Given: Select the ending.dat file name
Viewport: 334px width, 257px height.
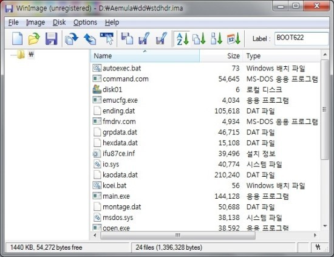Looking at the screenshot, I should pos(118,111).
